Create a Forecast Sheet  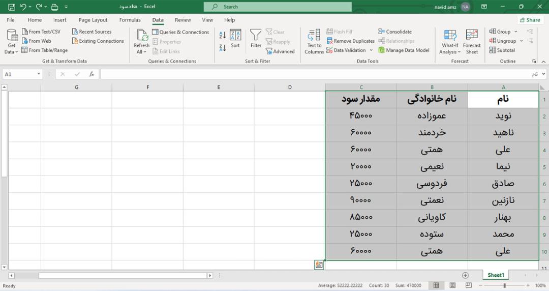click(472, 42)
